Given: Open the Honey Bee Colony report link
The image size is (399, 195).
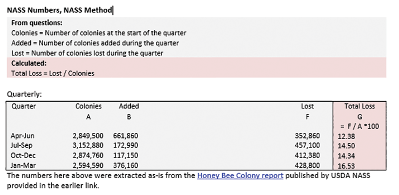Looking at the screenshot, I should point(240,176).
